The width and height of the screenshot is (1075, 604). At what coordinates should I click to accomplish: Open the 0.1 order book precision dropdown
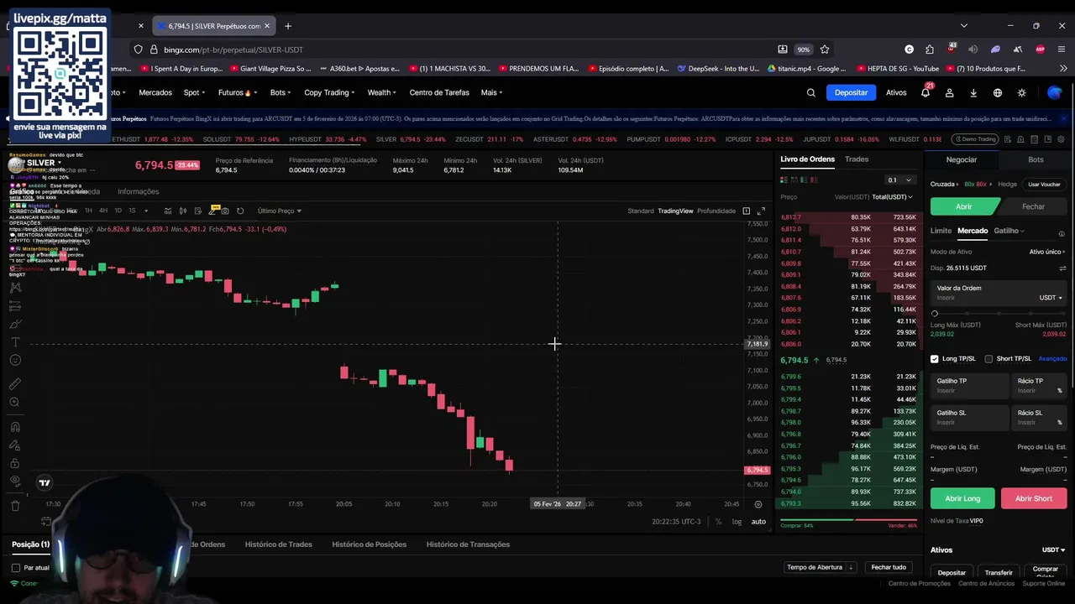899,180
